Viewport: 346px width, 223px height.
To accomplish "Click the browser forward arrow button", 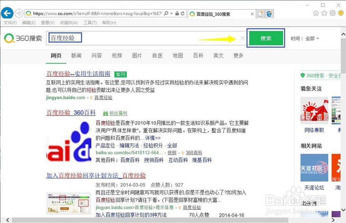I will [19, 13].
